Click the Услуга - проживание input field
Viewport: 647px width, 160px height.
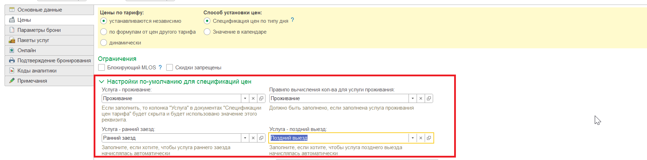click(x=171, y=98)
